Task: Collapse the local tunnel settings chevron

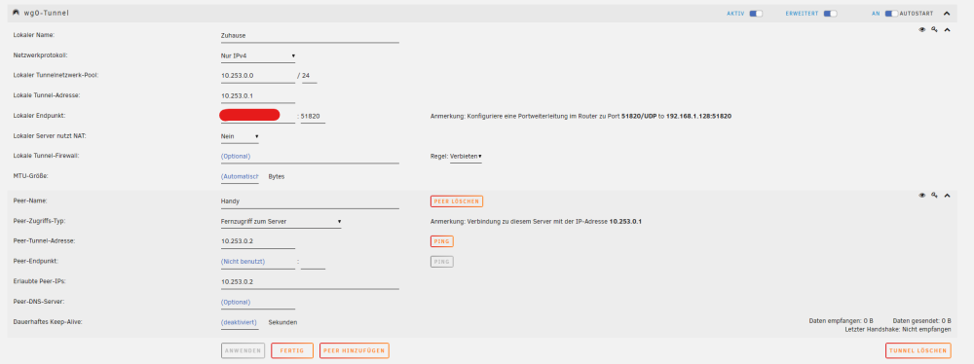Action: tap(948, 29)
